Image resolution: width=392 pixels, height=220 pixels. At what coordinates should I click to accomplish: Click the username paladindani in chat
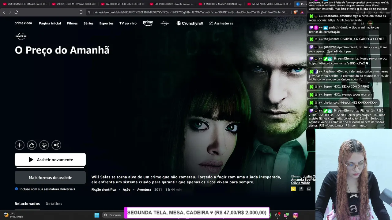pyautogui.click(x=338, y=28)
